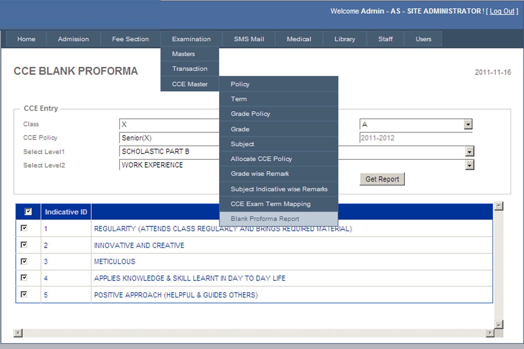Open the Fee Section menu
This screenshot has width=524, height=349.
coord(130,39)
